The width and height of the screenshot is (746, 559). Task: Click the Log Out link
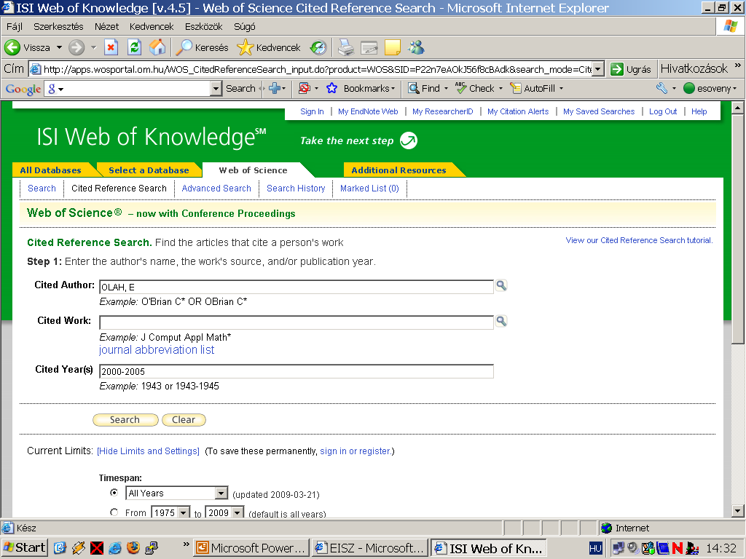point(663,111)
